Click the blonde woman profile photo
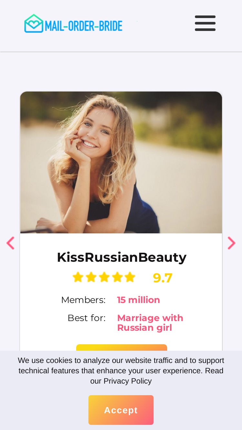Image resolution: width=242 pixels, height=430 pixels. point(121,162)
